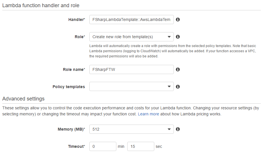Click the 'Policy templates' field label
Viewport: 264px width, 157px height.
pos(69,87)
